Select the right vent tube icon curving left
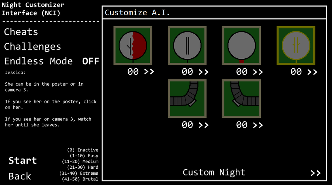Image resolution: width=332 pixels, height=185 pixels. point(242,99)
